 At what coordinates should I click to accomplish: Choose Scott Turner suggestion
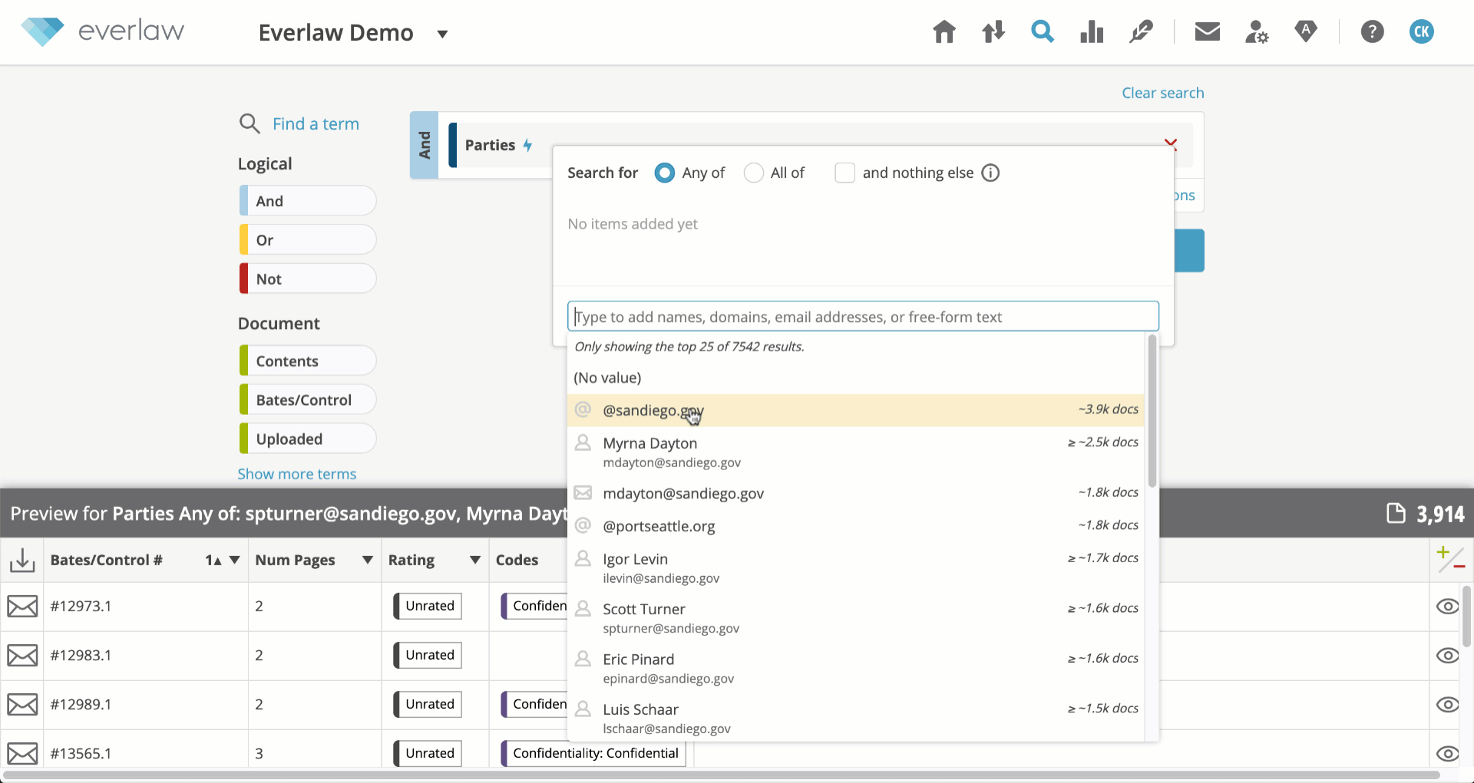tap(855, 617)
